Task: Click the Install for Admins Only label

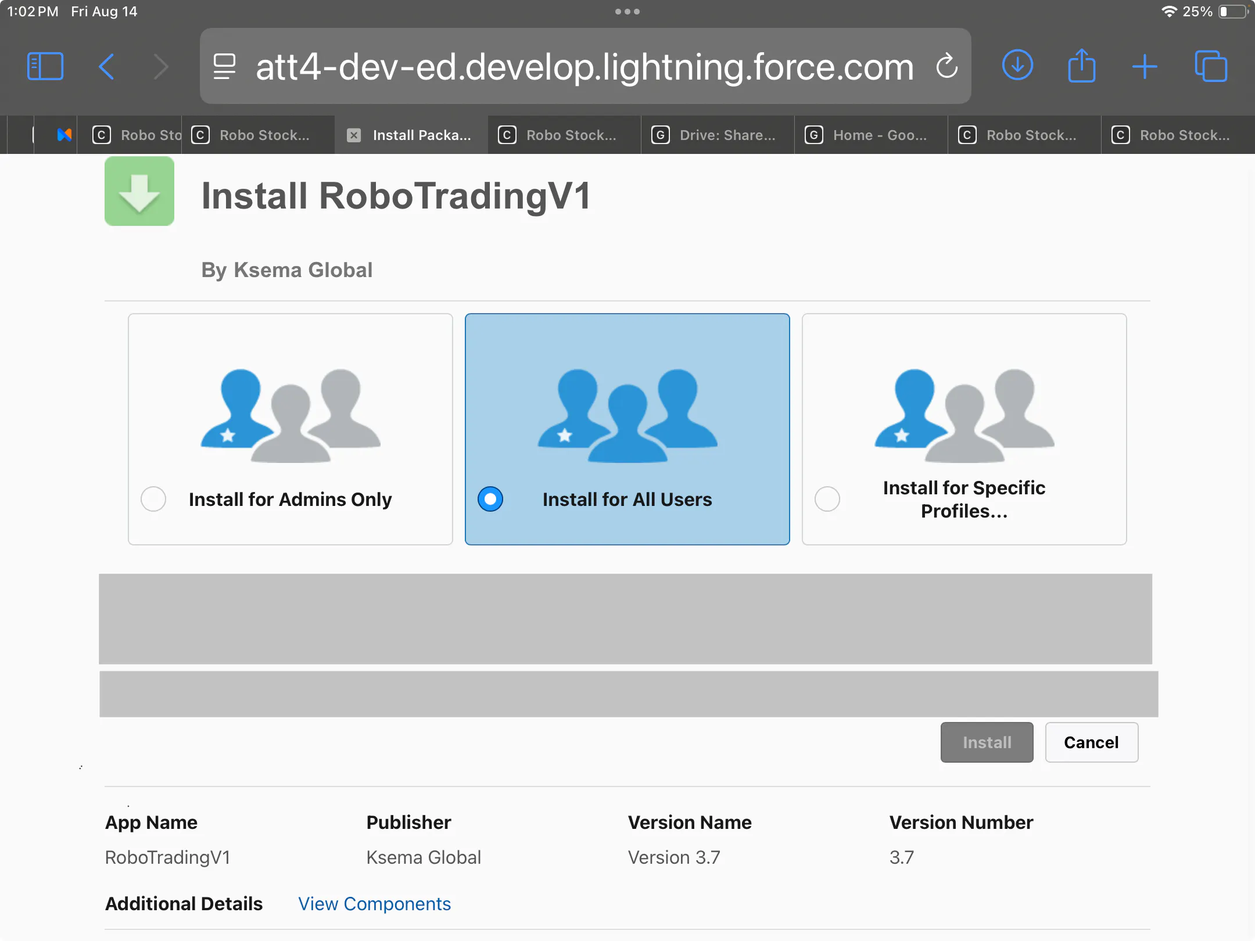Action: [291, 500]
